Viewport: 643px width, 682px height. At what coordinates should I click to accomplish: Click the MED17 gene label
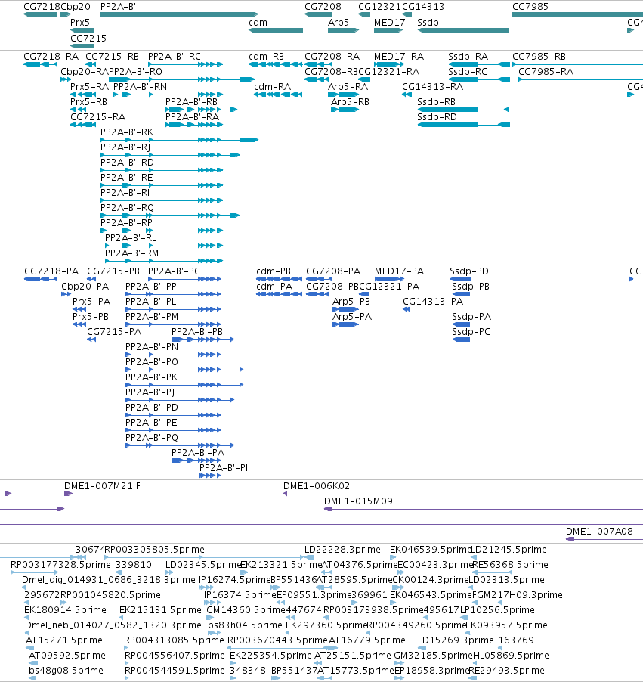tap(390, 23)
